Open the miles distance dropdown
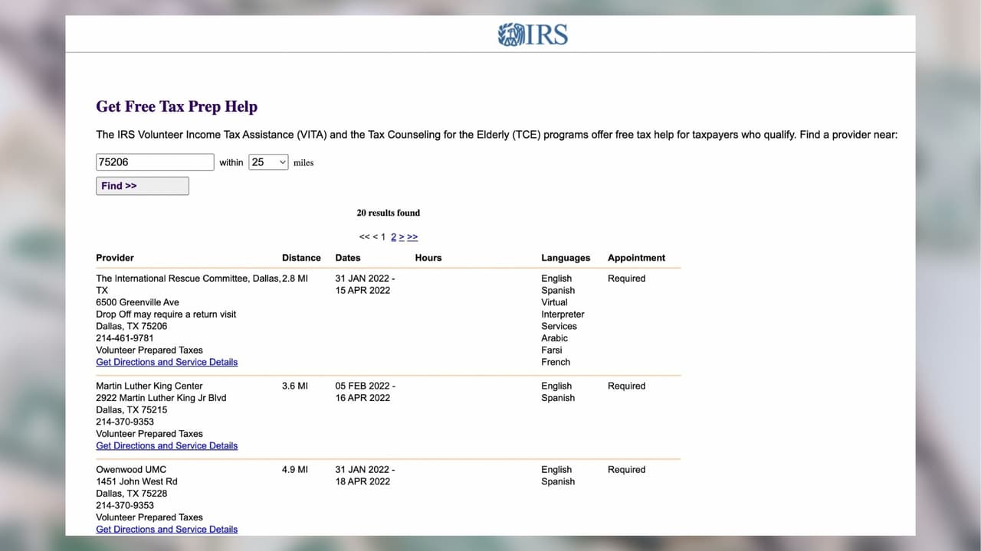 pos(267,161)
